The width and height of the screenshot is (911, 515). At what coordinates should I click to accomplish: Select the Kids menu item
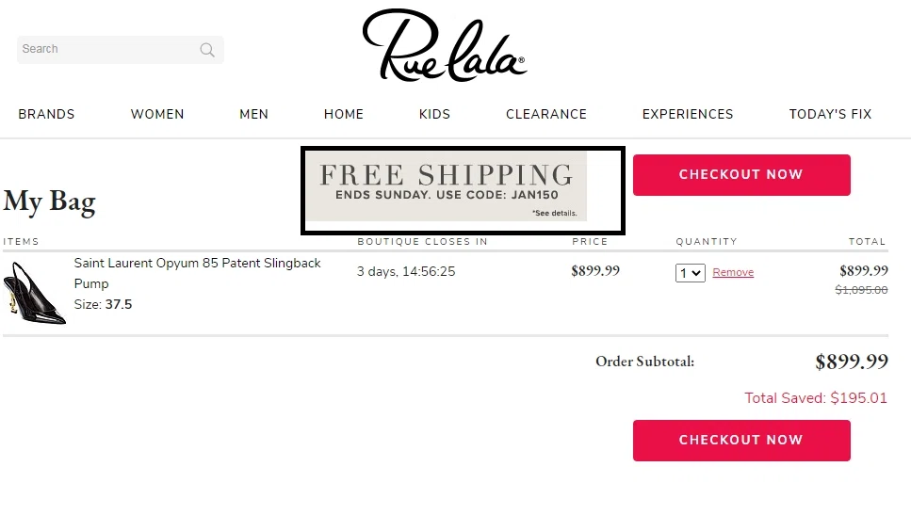point(434,114)
